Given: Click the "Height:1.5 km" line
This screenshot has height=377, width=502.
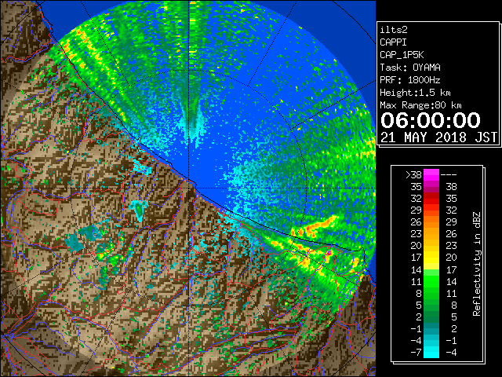Looking at the screenshot, I should (415, 93).
